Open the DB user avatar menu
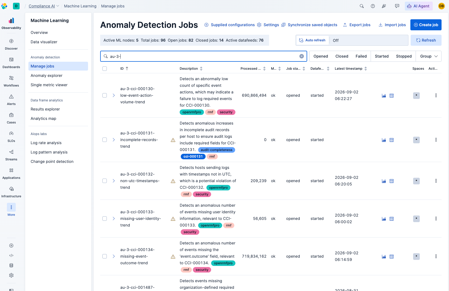This screenshot has height=291, width=449. point(442,6)
